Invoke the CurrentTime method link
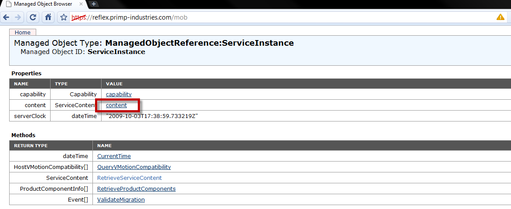Image resolution: width=511 pixels, height=209 pixels. point(114,156)
